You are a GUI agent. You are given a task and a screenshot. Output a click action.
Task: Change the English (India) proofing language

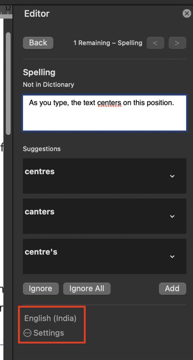[50, 318]
